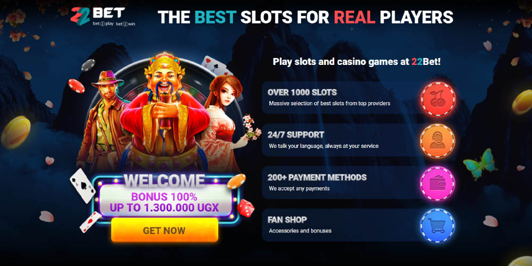
Task: Open the OVER 1000 SLOTS panel
Action: click(359, 98)
